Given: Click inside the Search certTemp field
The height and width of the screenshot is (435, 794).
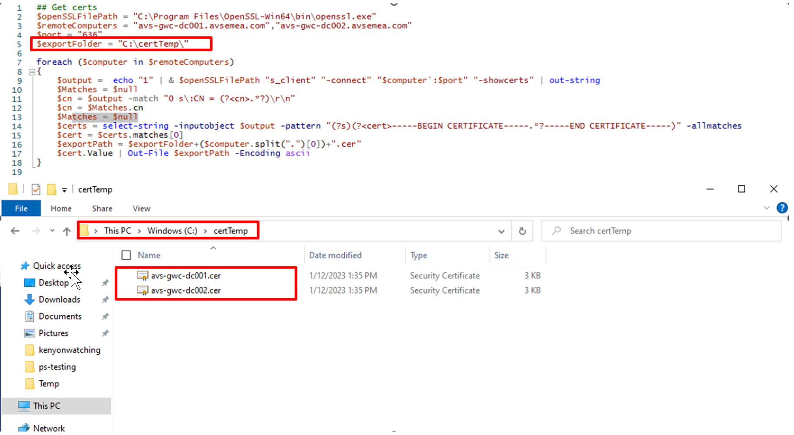Looking at the screenshot, I should point(631,231).
